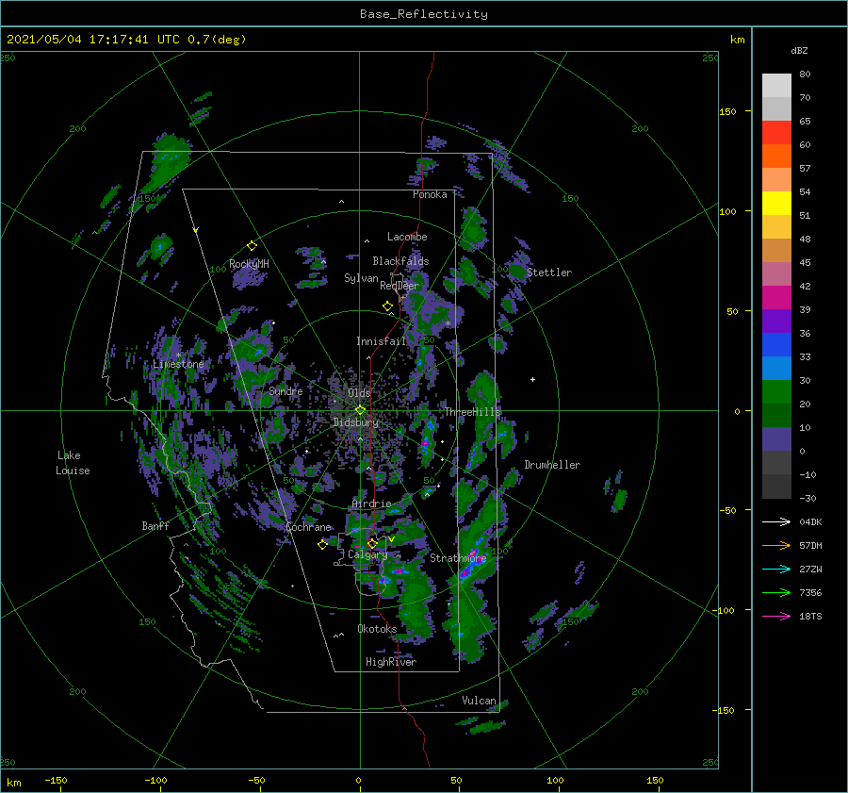Select the yellow diamond marker near Cochrane
This screenshot has height=793, width=848.
(322, 545)
